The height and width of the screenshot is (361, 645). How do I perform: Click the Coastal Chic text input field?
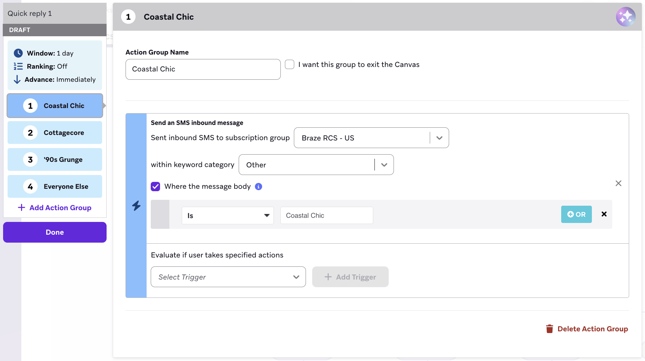click(x=326, y=215)
